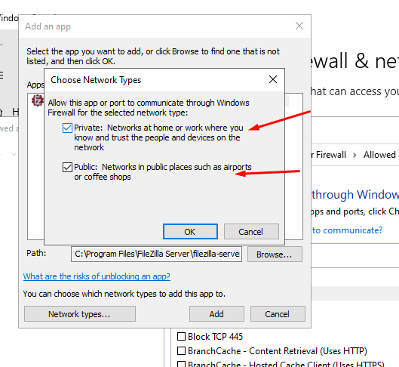Confirm network types with OK button
The image size is (399, 367).
(190, 232)
